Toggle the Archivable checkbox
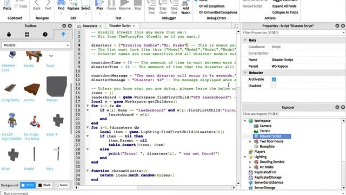This screenshot has width=346, height=195. pos(274,80)
